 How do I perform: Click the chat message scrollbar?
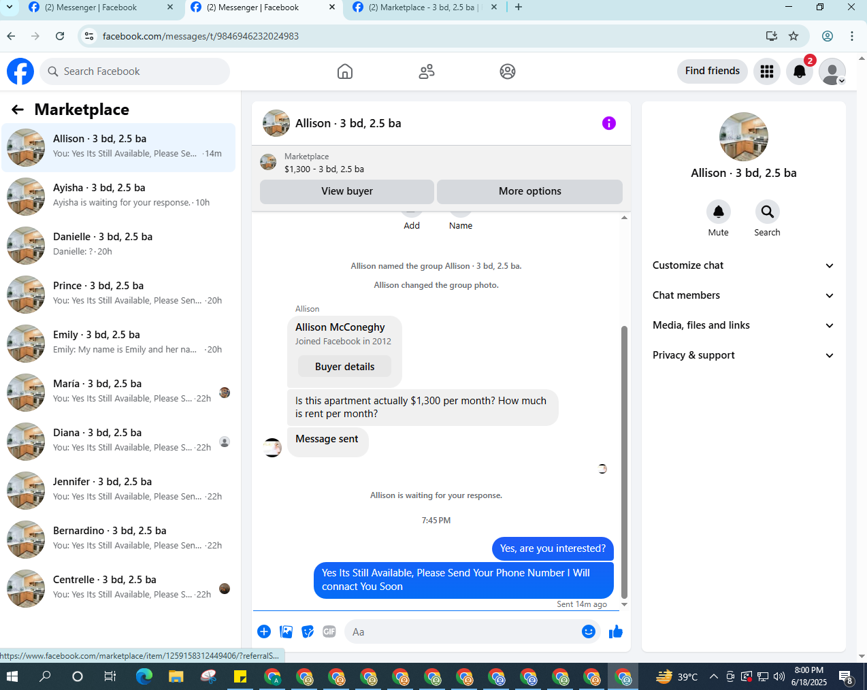(x=624, y=462)
